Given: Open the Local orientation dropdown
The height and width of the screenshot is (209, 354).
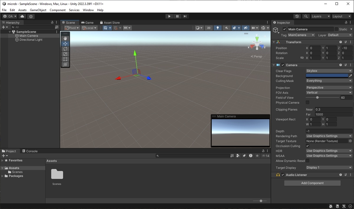Looking at the screenshot, I should [90, 28].
